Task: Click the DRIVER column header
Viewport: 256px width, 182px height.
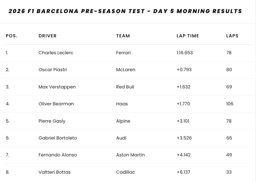Action: tap(47, 36)
